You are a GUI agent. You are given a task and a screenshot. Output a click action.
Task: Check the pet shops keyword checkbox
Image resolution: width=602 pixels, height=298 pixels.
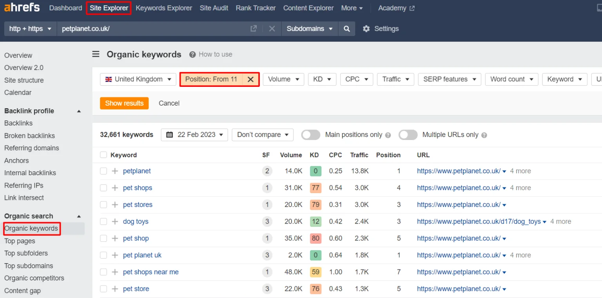click(x=103, y=188)
